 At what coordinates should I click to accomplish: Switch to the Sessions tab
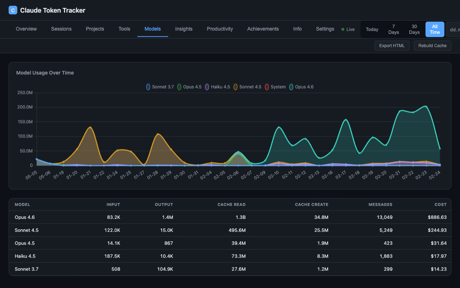pyautogui.click(x=61, y=29)
